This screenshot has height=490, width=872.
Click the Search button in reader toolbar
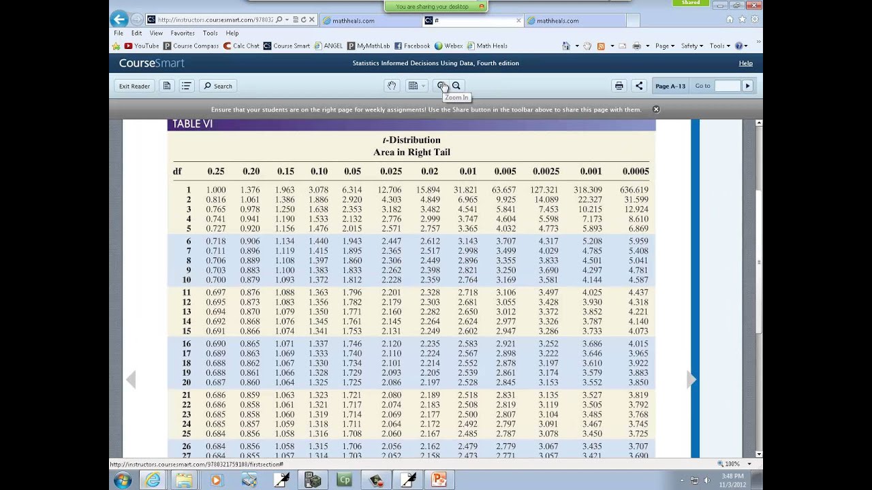coord(218,86)
